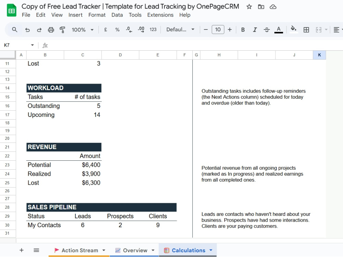343x257 pixels.
Task: Decrease decimal places
Action: tap(129, 29)
